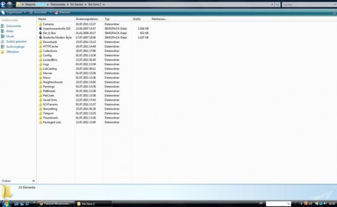Switch to Die Sims 2 taskbar button

click(93, 203)
